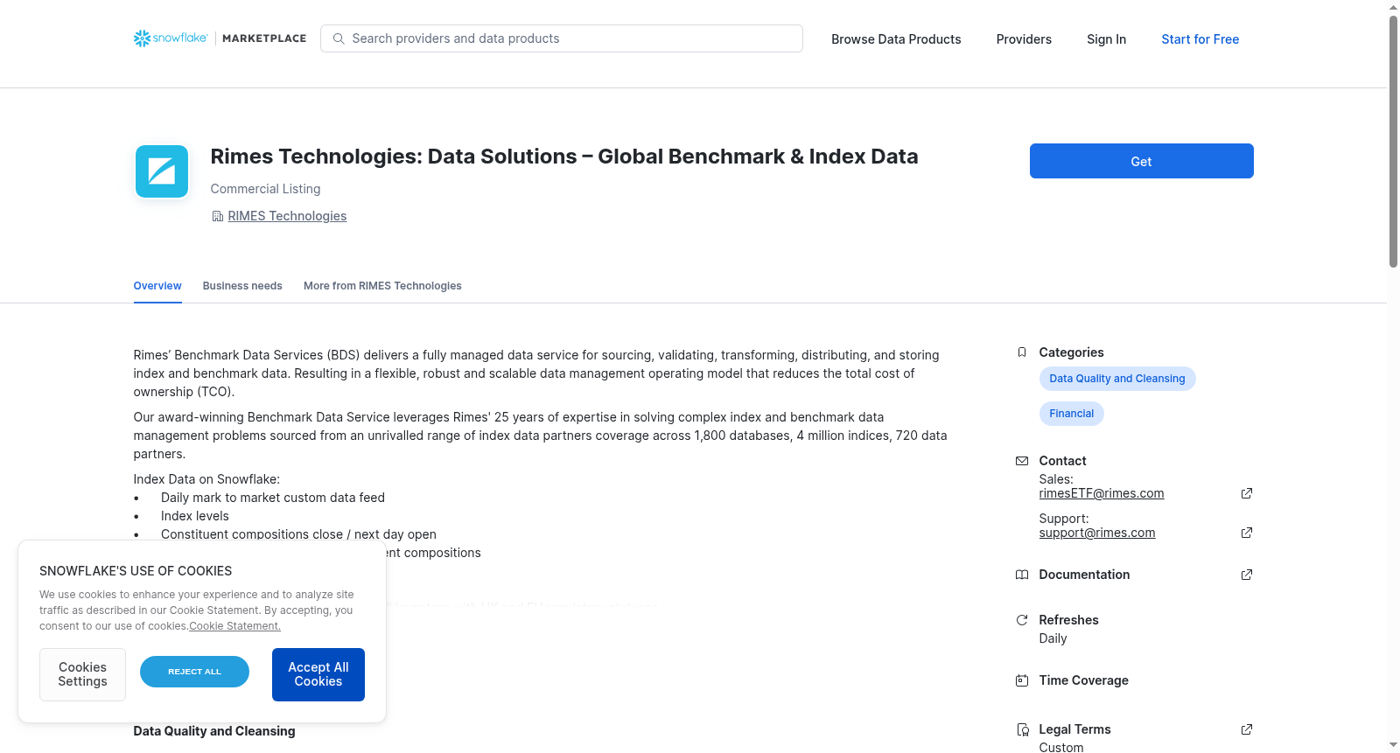
Task: Click the Legal Terms document icon
Action: (1022, 729)
